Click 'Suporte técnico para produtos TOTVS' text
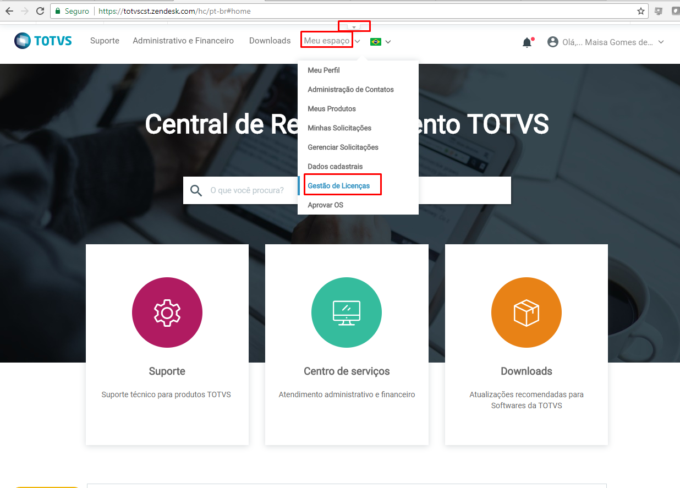 [166, 394]
